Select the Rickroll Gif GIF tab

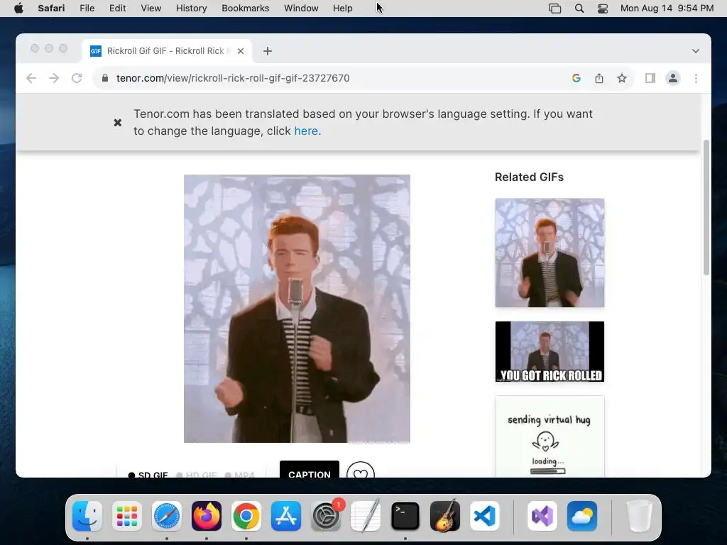click(167, 51)
